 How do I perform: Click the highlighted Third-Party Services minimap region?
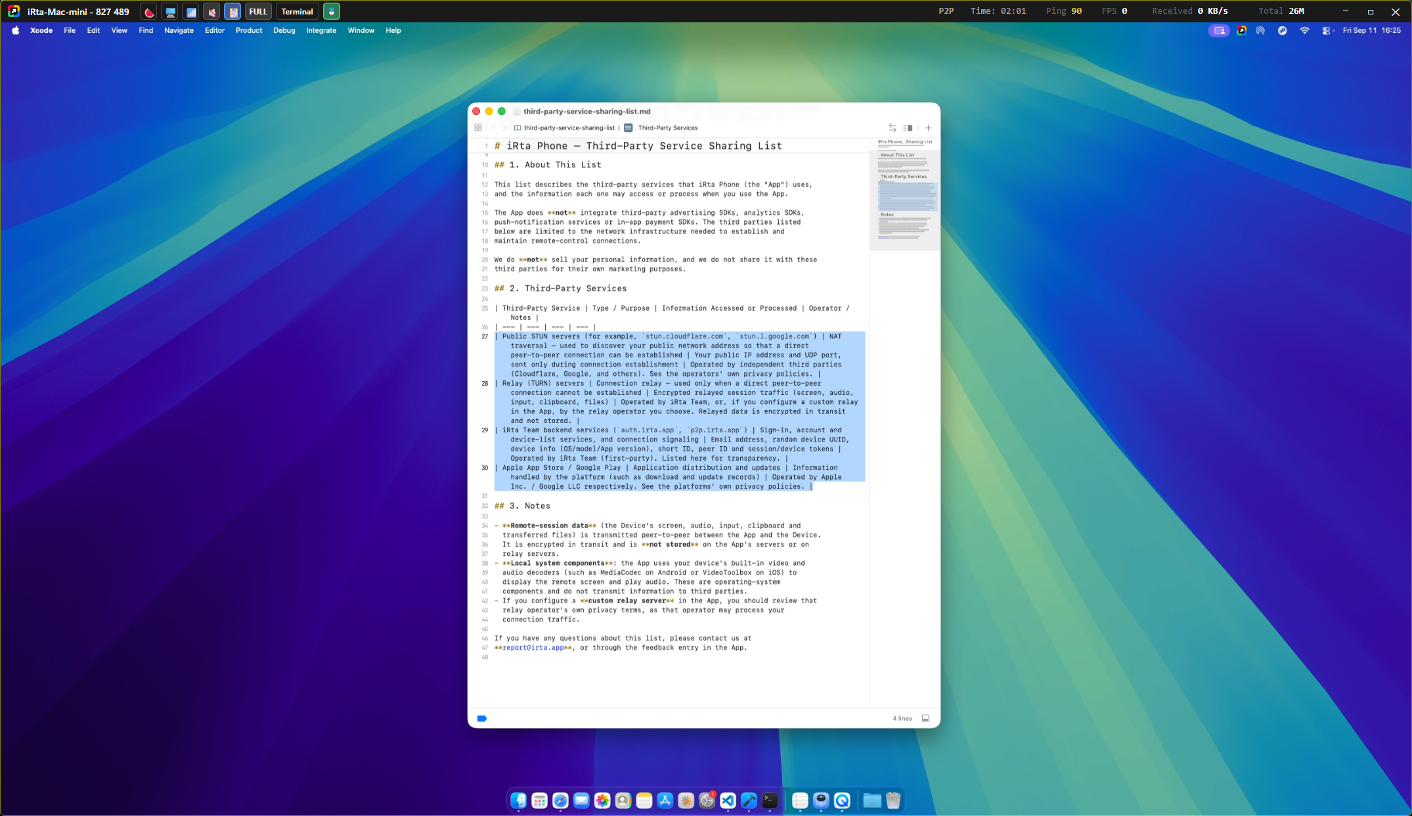(907, 196)
